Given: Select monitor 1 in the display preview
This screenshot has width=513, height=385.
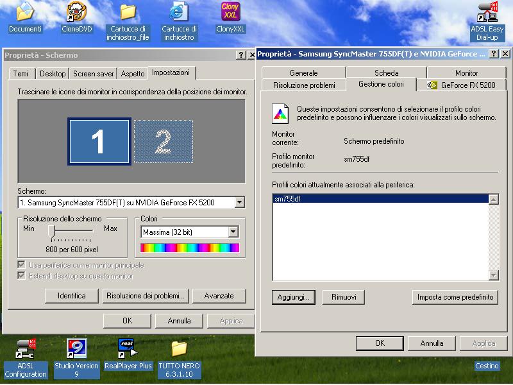Looking at the screenshot, I should point(99,141).
